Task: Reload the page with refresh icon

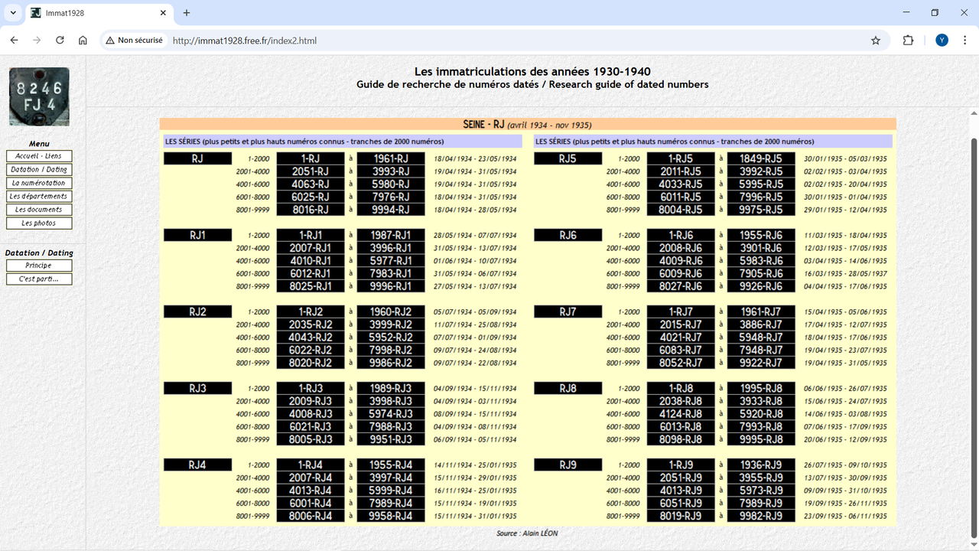Action: pyautogui.click(x=60, y=41)
